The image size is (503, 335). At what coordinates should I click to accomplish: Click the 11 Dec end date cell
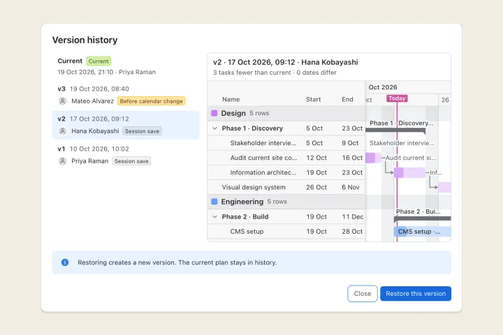tap(353, 217)
